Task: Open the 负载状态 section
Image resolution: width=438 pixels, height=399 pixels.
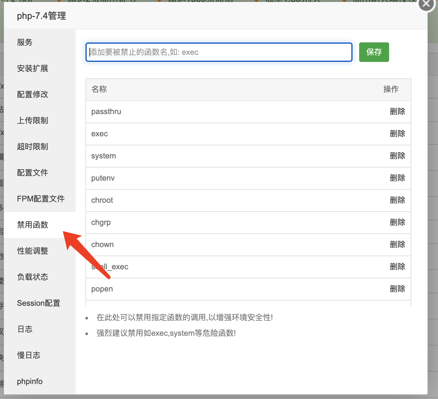Action: click(32, 277)
